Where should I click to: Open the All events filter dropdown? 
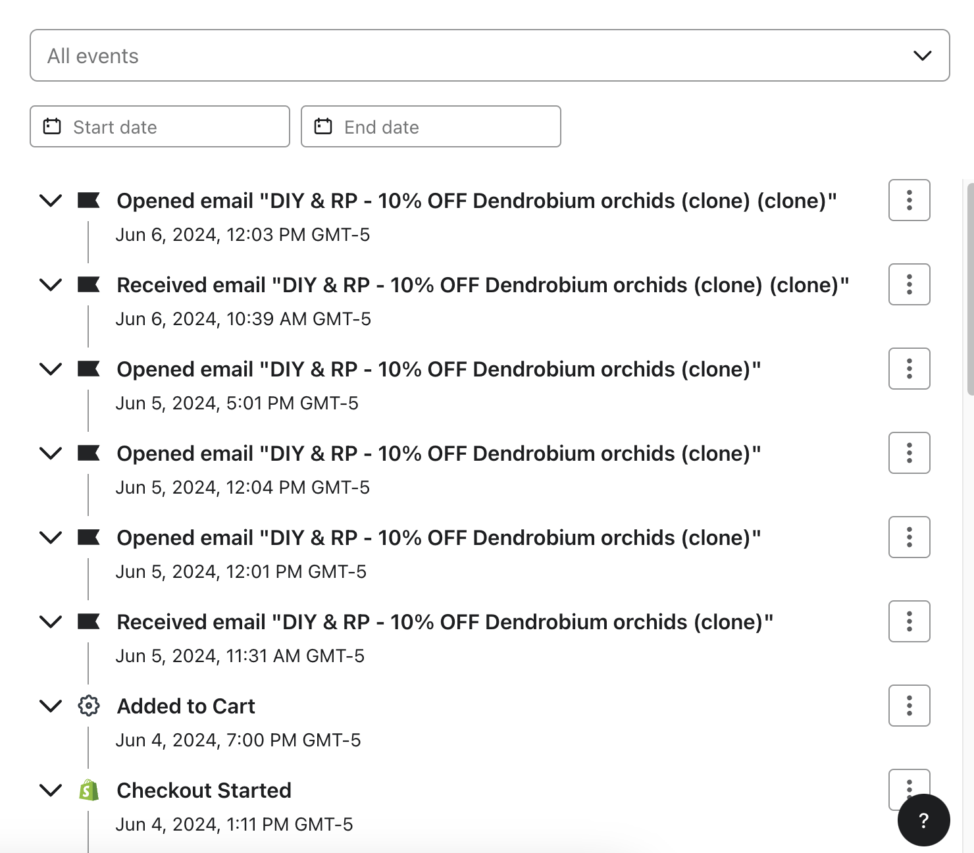pos(490,55)
